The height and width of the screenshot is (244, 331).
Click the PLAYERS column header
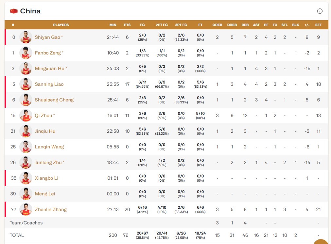click(x=61, y=25)
